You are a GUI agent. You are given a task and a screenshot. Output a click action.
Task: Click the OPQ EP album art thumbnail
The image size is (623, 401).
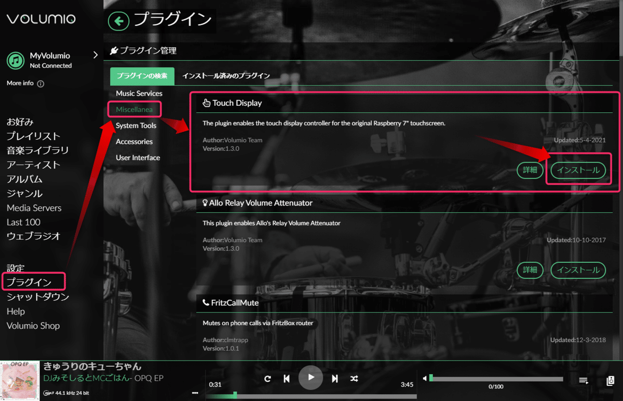click(20, 381)
